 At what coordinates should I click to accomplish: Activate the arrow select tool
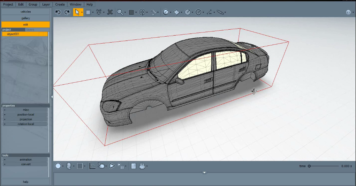77,12
